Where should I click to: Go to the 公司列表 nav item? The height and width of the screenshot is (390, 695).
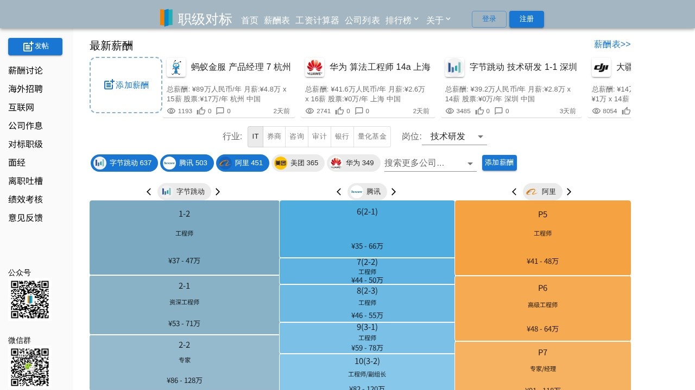[362, 20]
